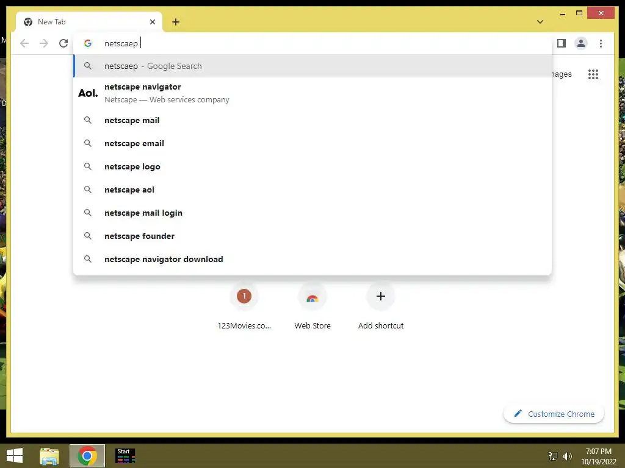Pick the 'netscape email' suggestion

coord(312,143)
